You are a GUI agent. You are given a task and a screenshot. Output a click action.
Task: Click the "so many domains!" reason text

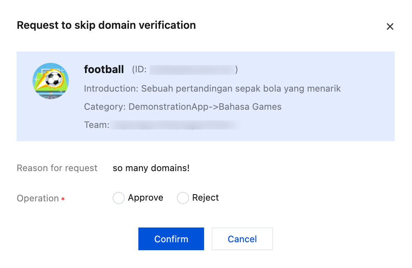pyautogui.click(x=151, y=168)
